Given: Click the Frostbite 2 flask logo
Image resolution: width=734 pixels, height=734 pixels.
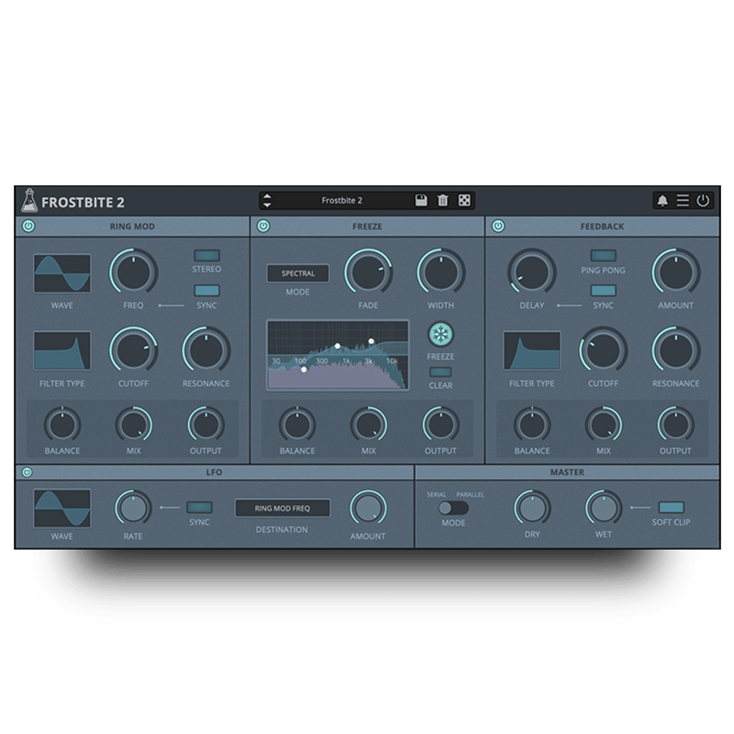Looking at the screenshot, I should point(29,200).
